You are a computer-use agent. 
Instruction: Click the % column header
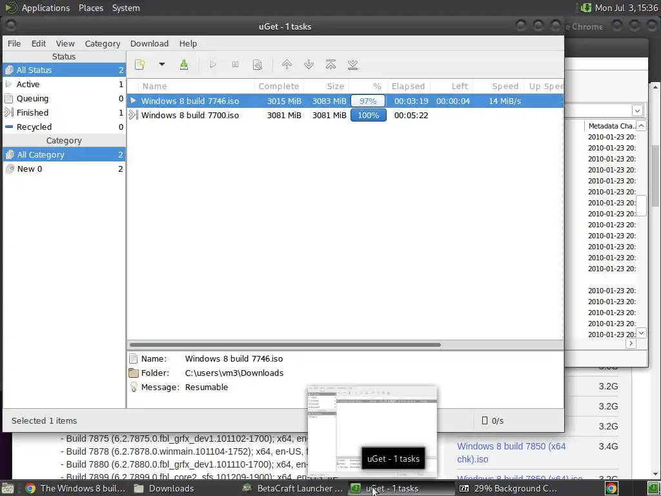(368, 86)
